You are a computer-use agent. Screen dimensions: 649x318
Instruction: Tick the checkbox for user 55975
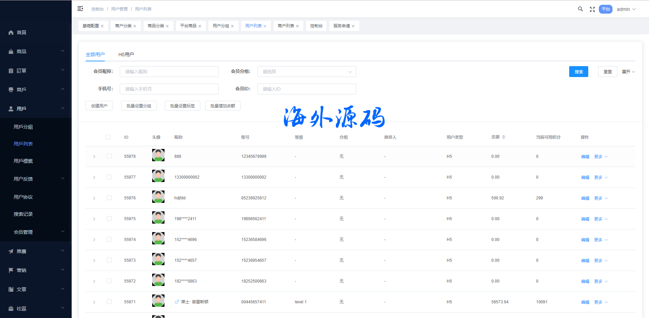(109, 218)
